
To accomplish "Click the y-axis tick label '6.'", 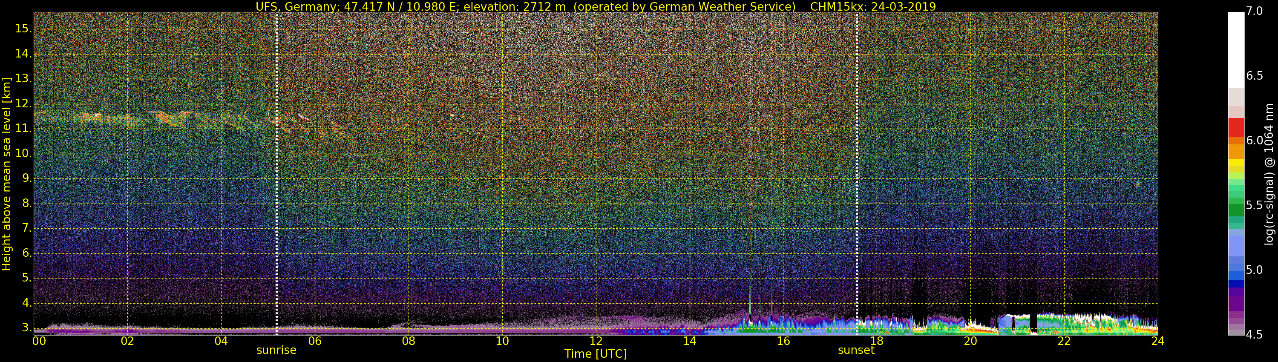I will [x=27, y=253].
